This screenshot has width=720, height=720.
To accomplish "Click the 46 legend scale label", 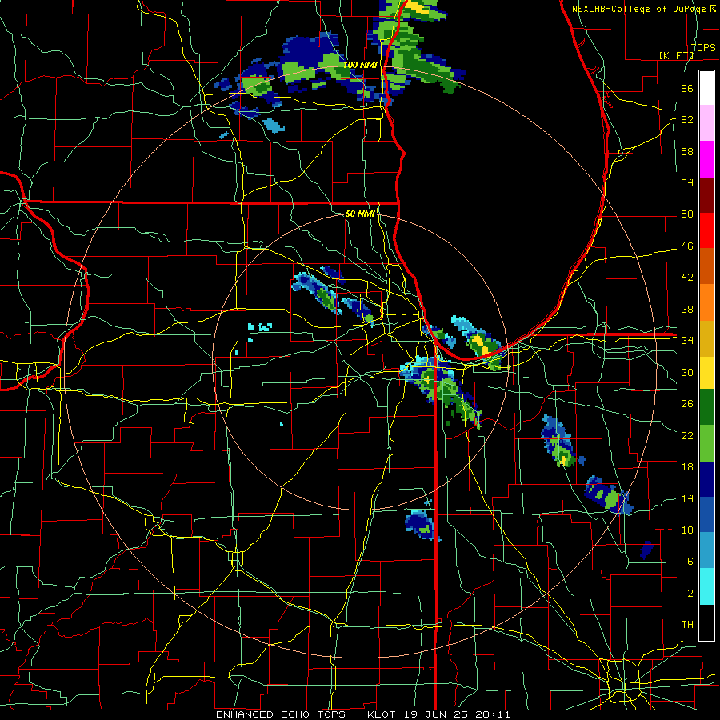I will [x=687, y=246].
